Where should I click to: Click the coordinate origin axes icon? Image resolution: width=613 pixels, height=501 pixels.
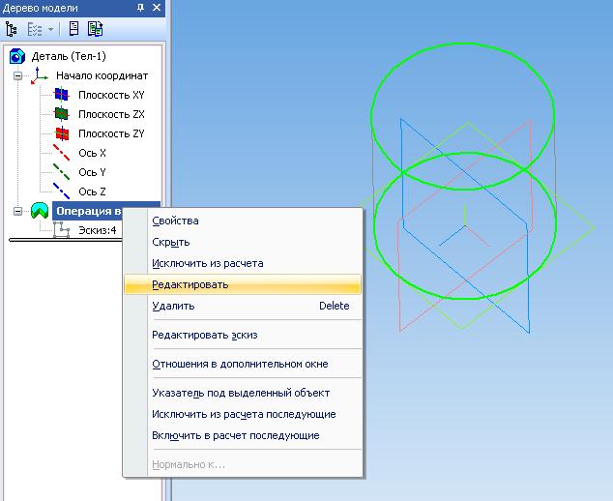point(40,75)
